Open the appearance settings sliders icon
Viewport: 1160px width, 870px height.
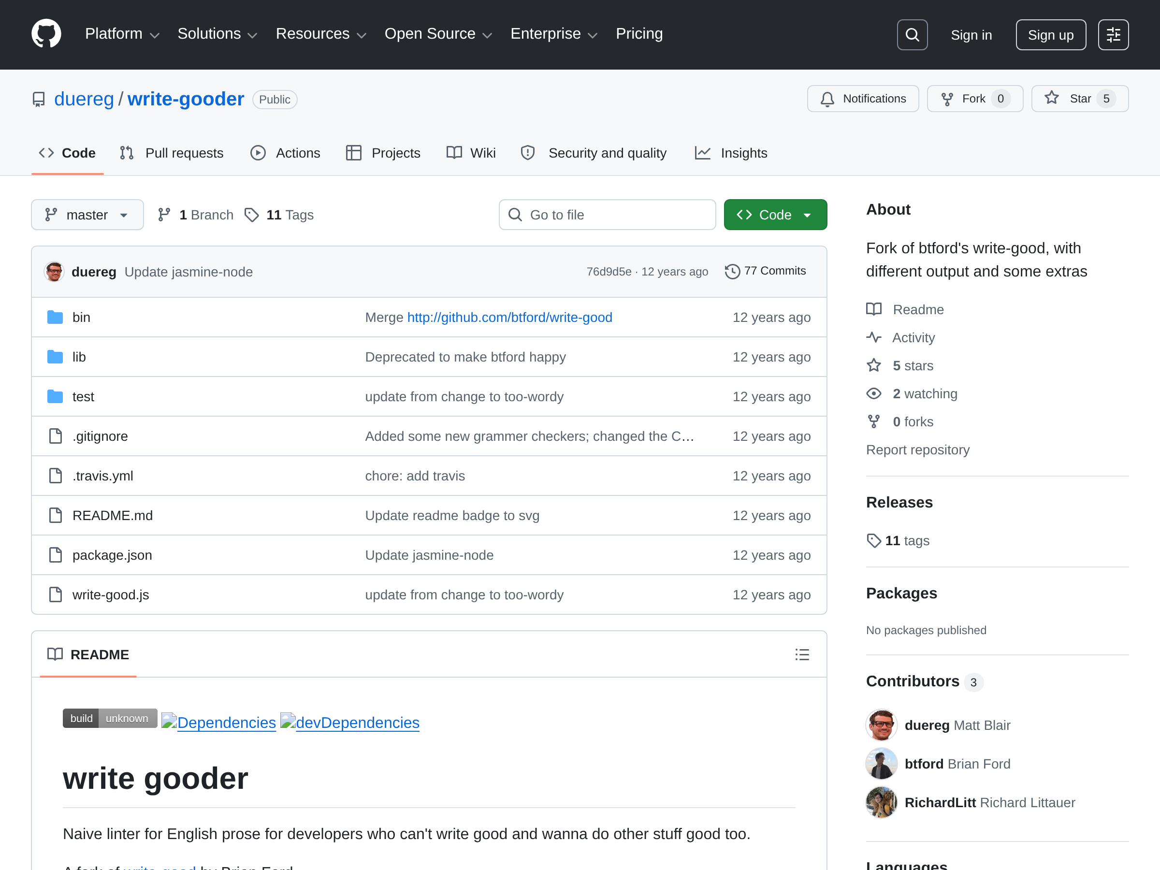click(1113, 35)
